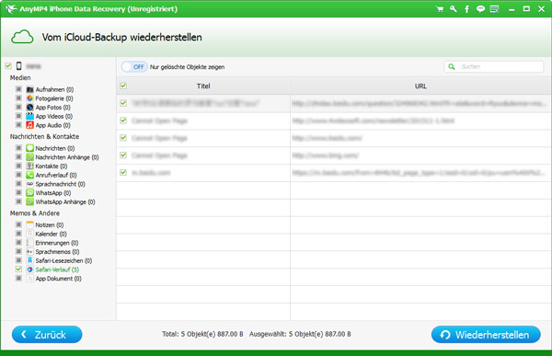552x356 pixels.
Task: Click the Notizen icon
Action: (x=30, y=224)
